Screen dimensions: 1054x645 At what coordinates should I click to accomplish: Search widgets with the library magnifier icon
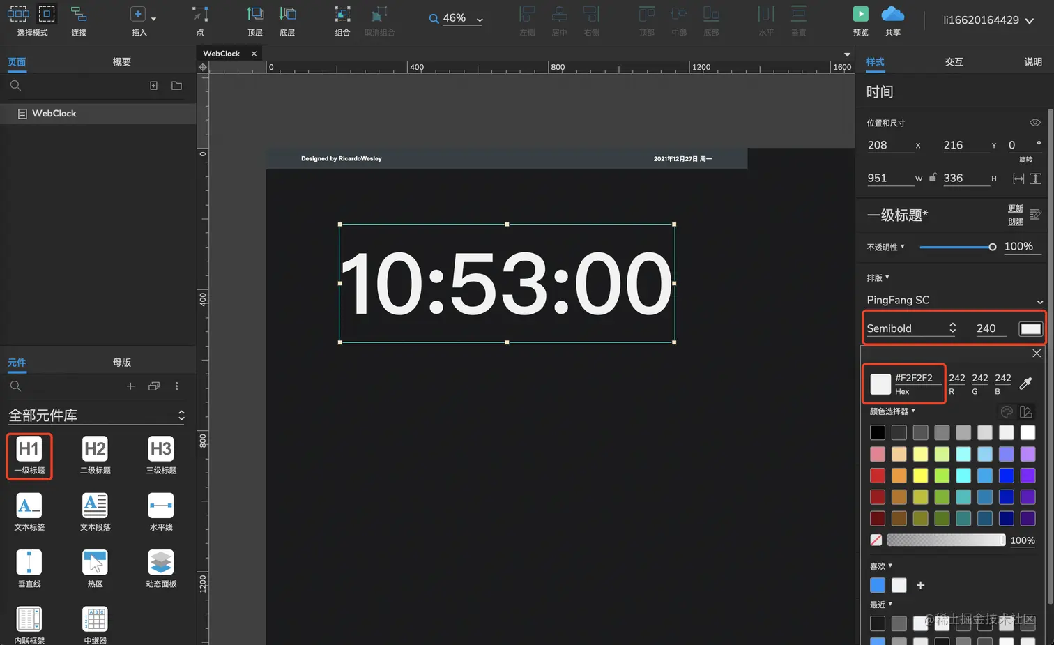click(x=15, y=386)
